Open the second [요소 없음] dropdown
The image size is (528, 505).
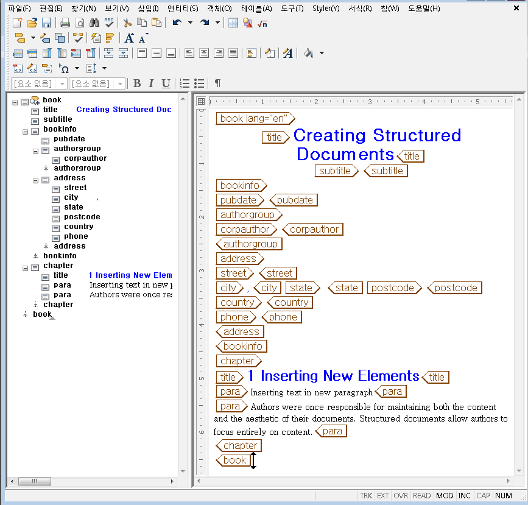point(120,83)
